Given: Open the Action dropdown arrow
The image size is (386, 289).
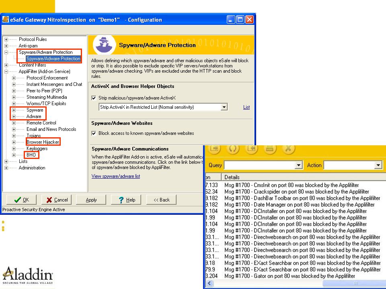Looking at the screenshot, I should coord(378,165).
